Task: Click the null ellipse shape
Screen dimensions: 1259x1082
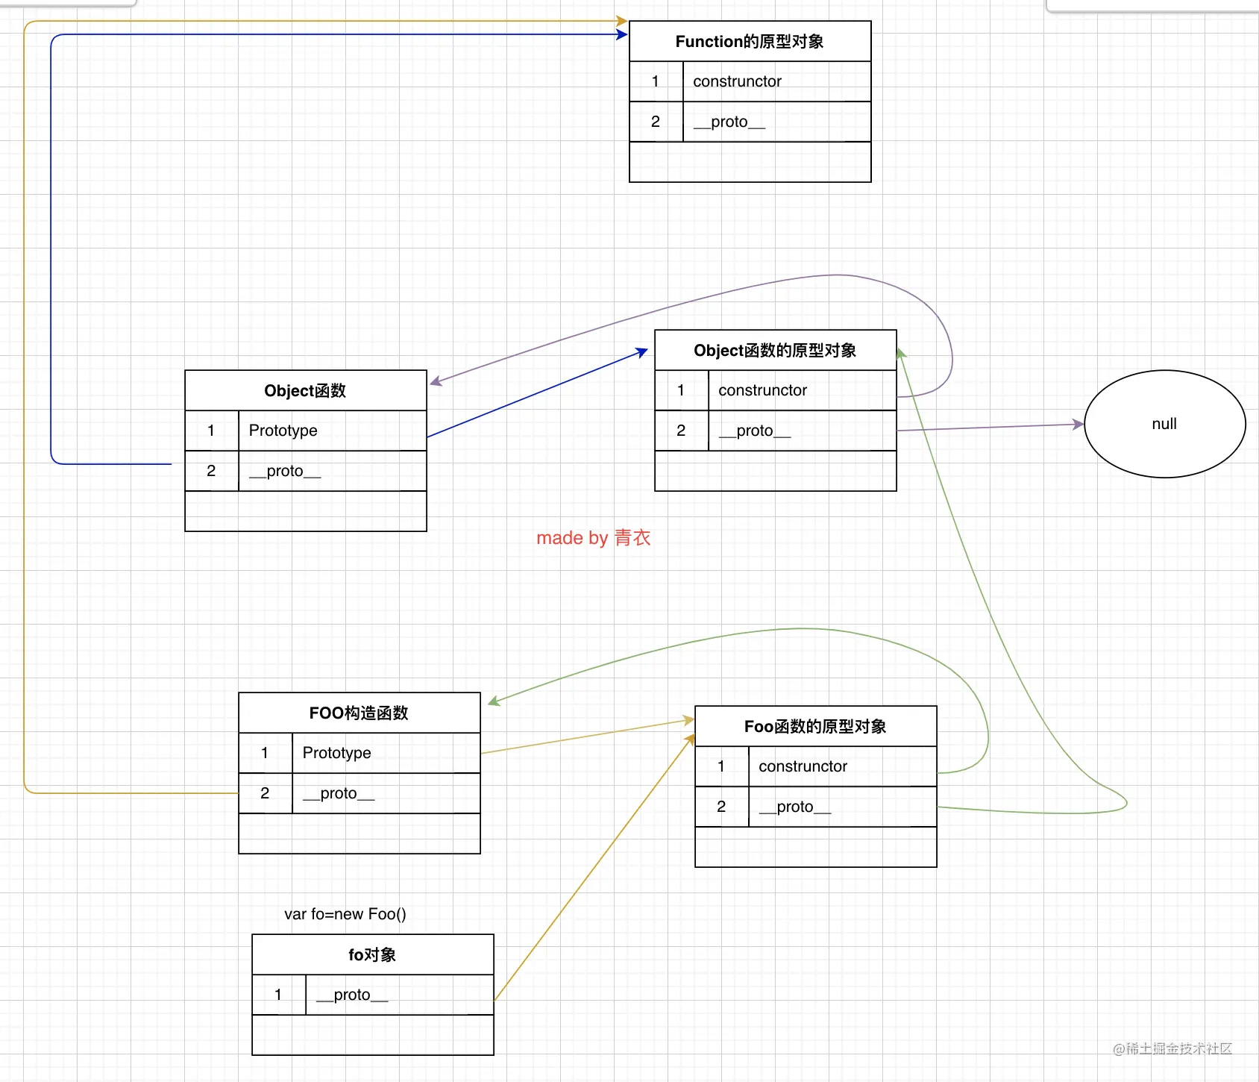Action: (x=1164, y=424)
